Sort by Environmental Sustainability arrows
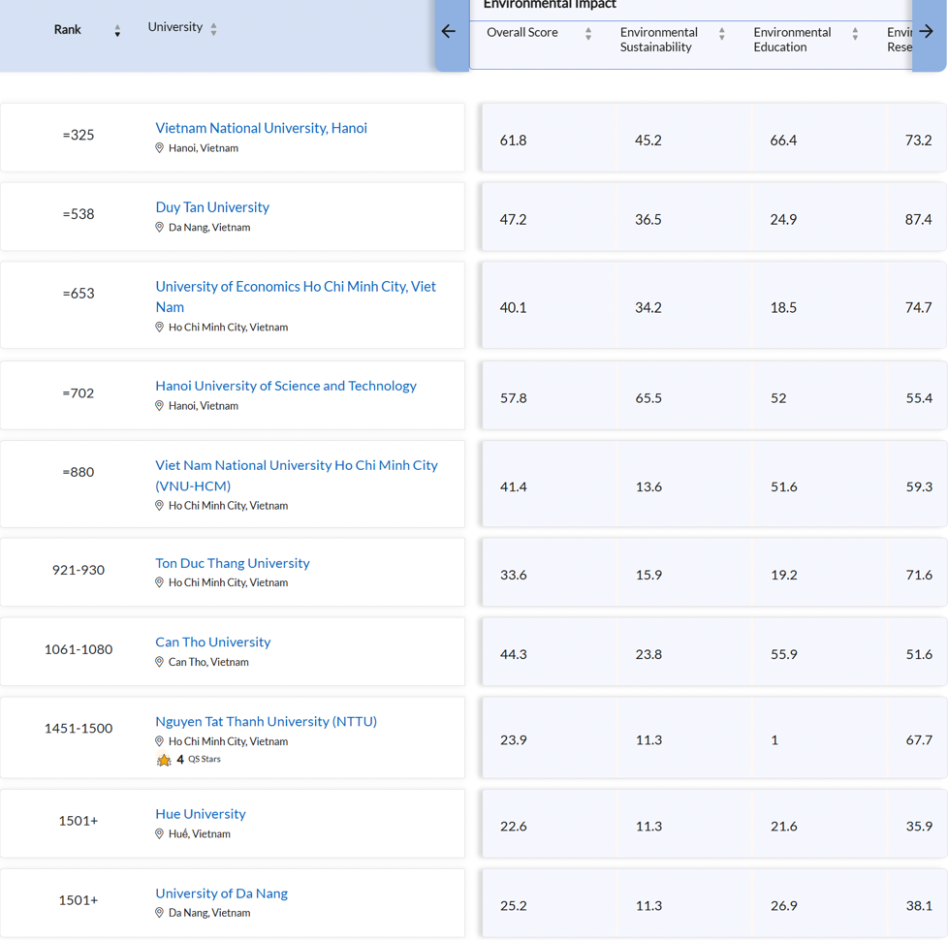The image size is (948, 940). pyautogui.click(x=722, y=34)
